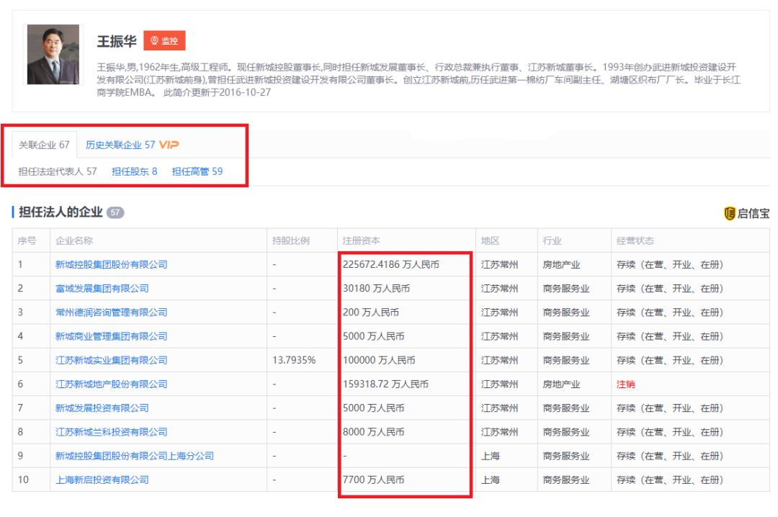Open the 担任股东 8 filter
The image size is (778, 517).
pos(135,171)
